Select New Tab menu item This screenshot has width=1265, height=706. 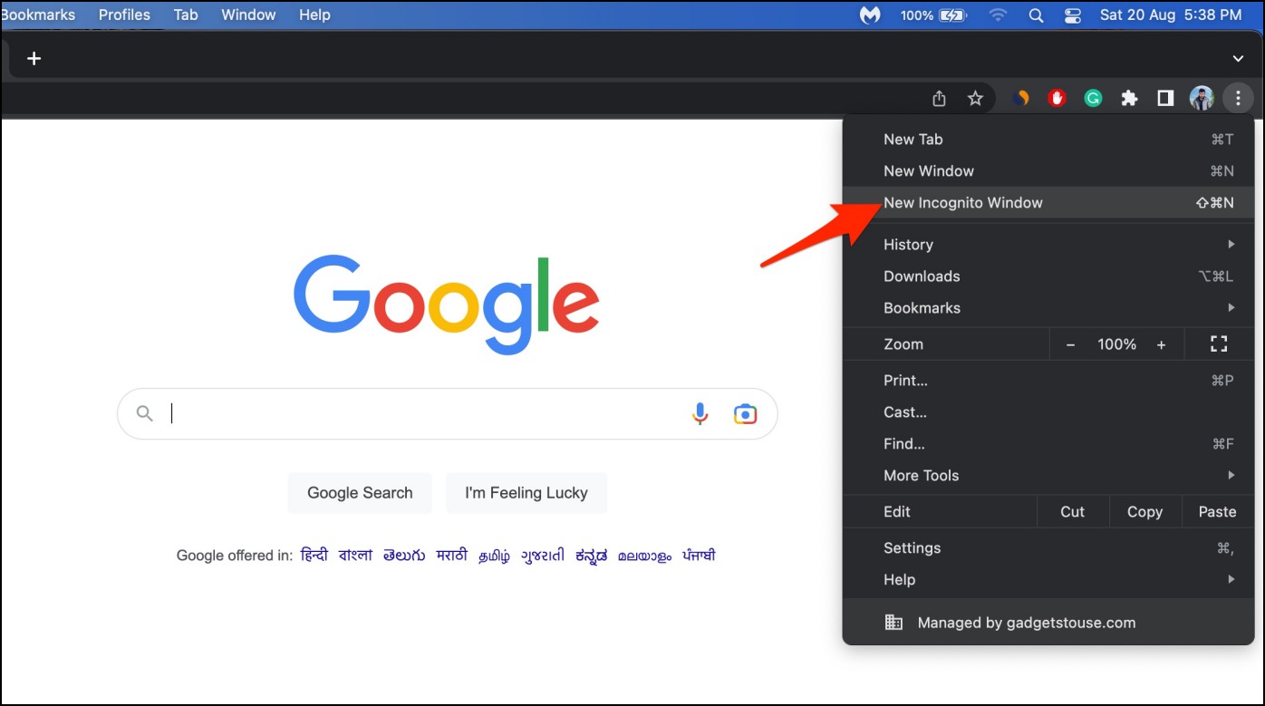click(x=1048, y=140)
